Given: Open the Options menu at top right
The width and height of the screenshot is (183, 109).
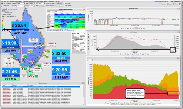Looking at the screenshot, I should [x=169, y=4].
